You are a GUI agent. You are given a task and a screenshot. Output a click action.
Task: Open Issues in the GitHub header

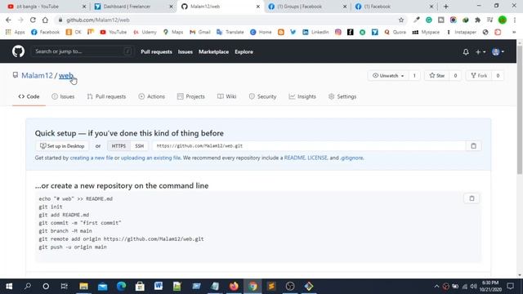[x=186, y=52]
